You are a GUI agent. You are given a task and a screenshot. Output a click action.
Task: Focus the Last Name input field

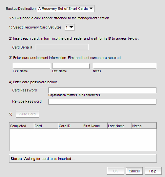pyautogui.click(x=71, y=66)
